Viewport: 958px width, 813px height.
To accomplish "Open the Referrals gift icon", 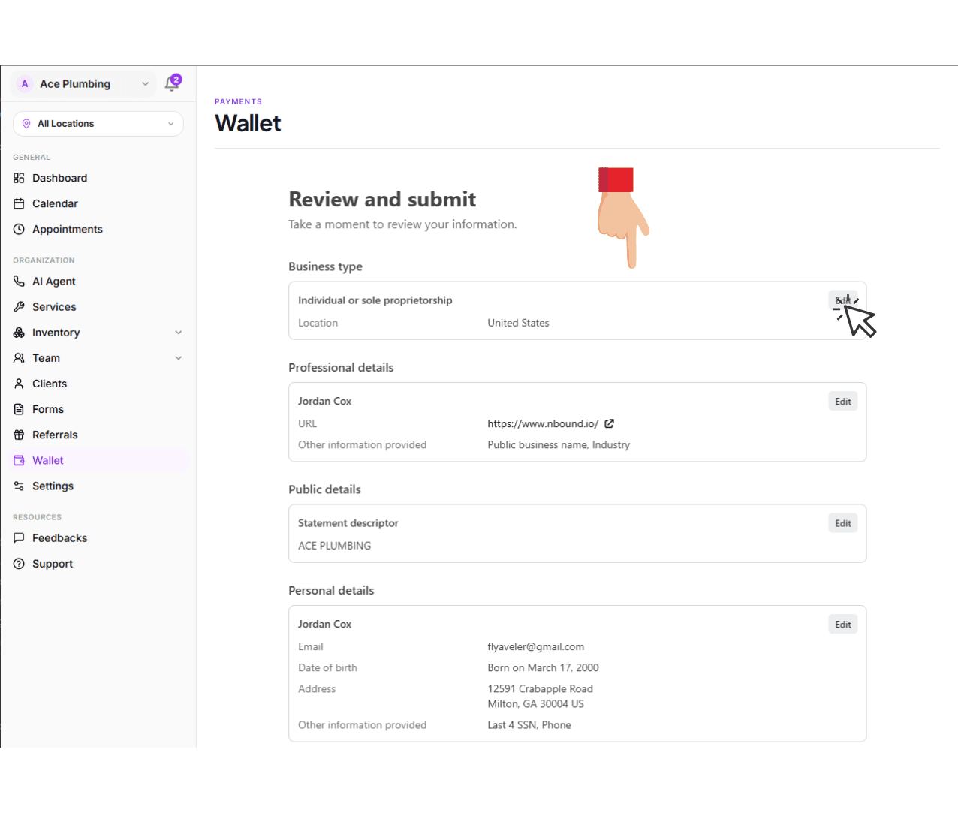I will (x=19, y=435).
